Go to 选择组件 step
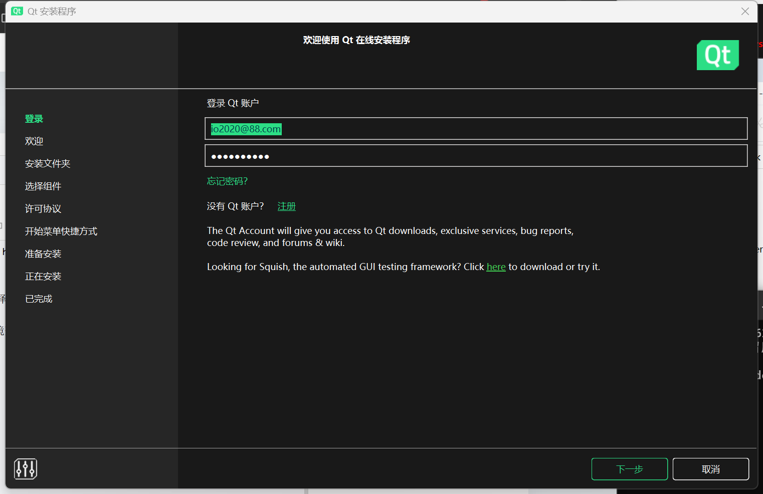 (43, 186)
